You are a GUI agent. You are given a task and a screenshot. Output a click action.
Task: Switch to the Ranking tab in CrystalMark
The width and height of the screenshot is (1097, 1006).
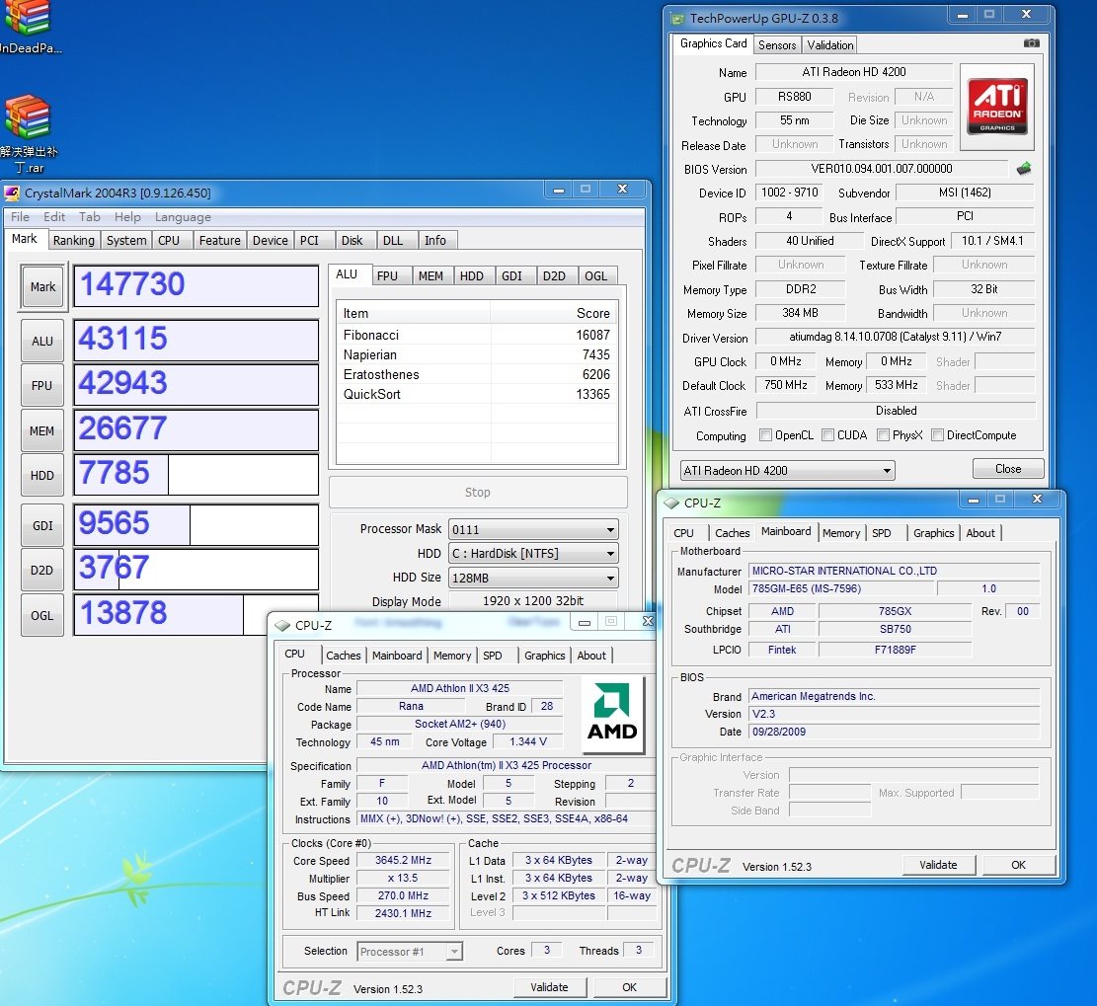point(73,241)
